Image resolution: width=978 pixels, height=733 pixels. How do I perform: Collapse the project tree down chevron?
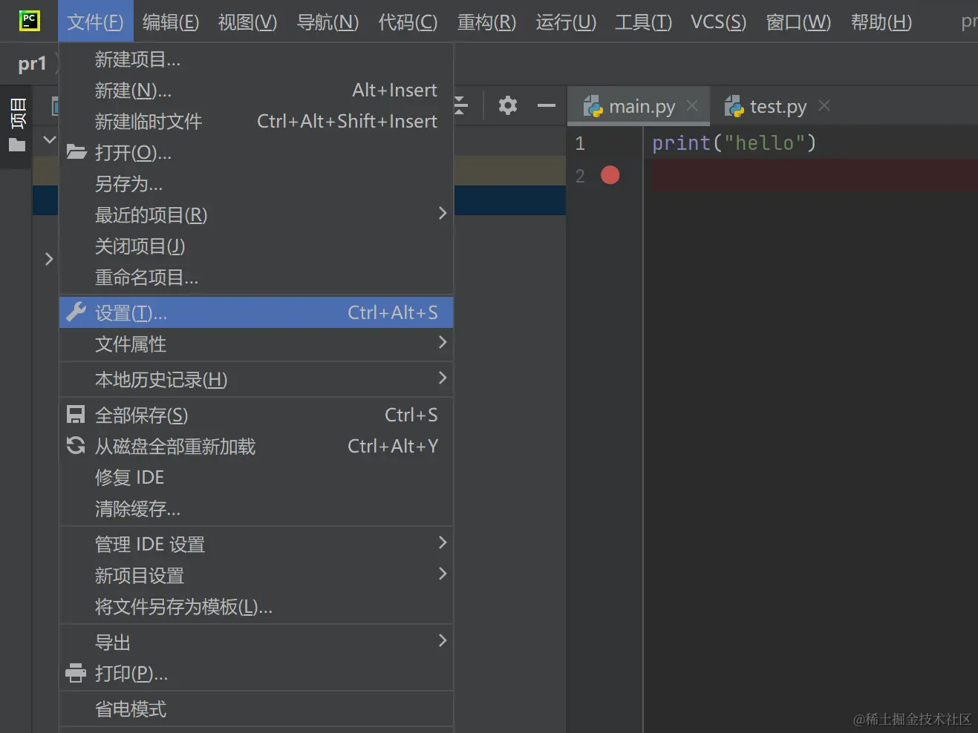(50, 139)
